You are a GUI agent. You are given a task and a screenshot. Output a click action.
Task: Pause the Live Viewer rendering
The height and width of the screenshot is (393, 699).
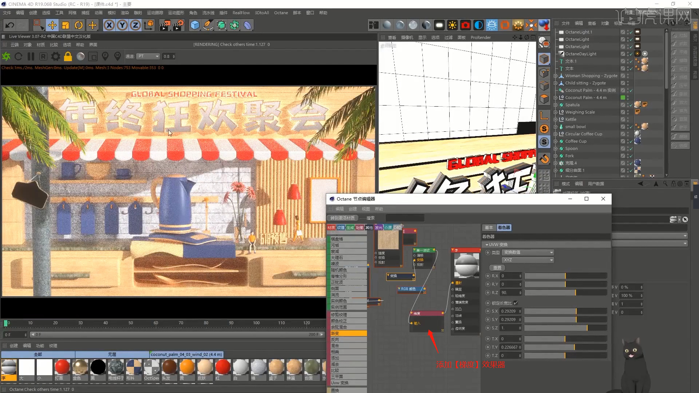[x=31, y=56]
